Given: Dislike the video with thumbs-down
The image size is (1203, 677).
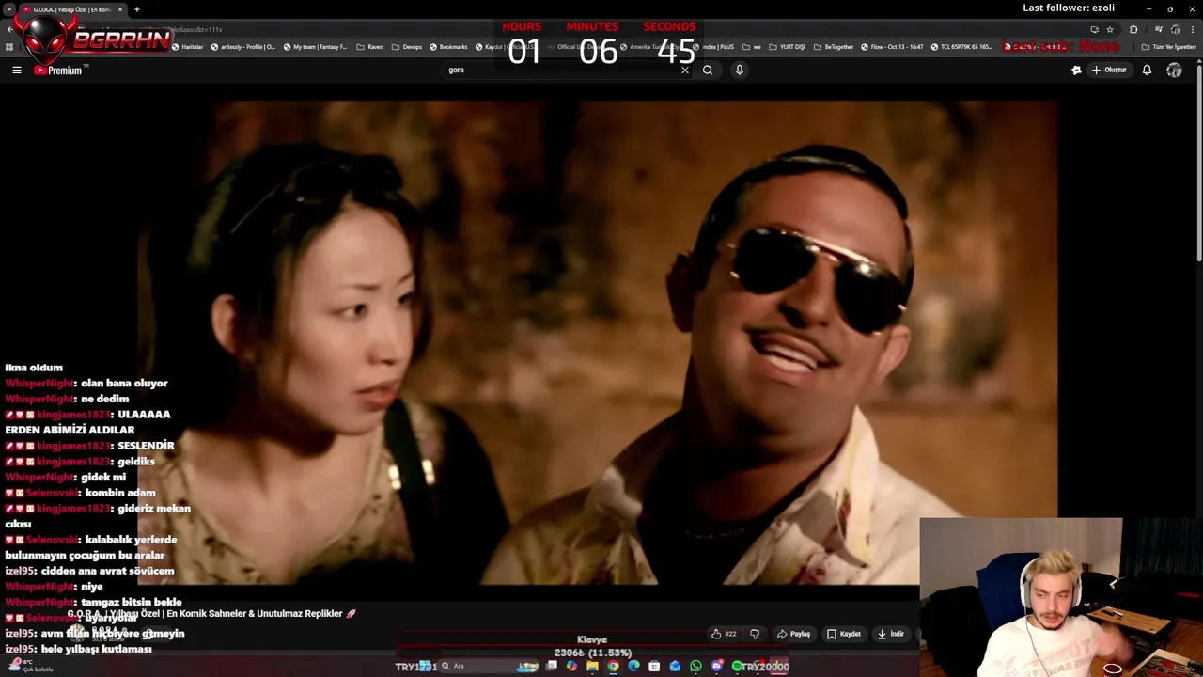Looking at the screenshot, I should tap(755, 634).
